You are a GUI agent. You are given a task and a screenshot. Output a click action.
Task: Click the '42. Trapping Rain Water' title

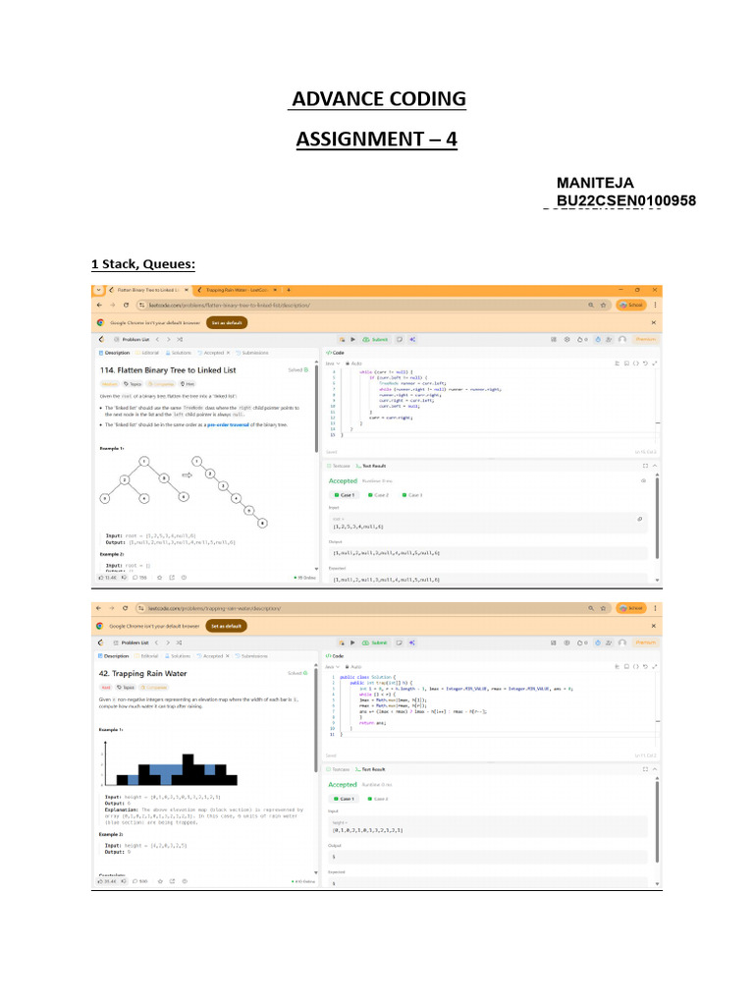[142, 674]
